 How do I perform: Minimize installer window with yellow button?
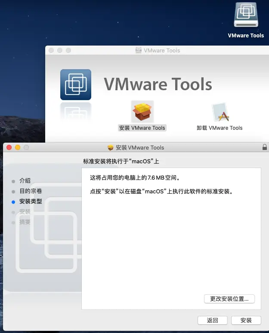tap(18, 147)
